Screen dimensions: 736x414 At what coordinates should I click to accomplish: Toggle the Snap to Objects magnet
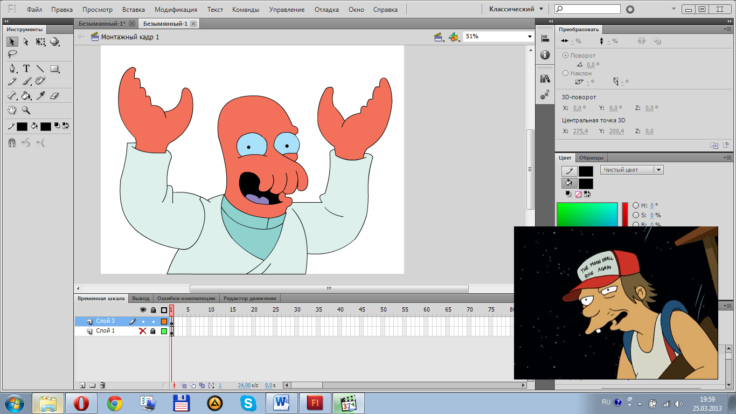point(12,143)
